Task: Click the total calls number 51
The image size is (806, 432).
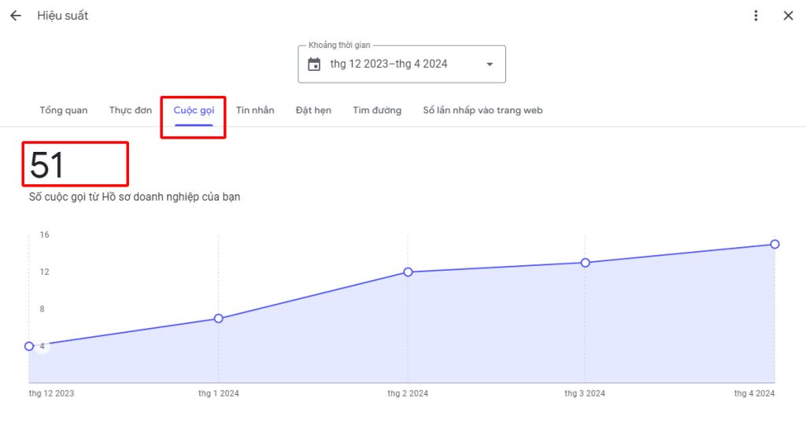Action: (47, 166)
